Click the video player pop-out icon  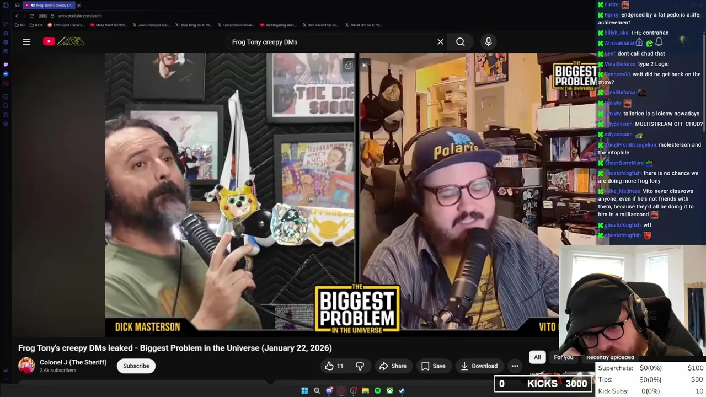[x=349, y=65]
